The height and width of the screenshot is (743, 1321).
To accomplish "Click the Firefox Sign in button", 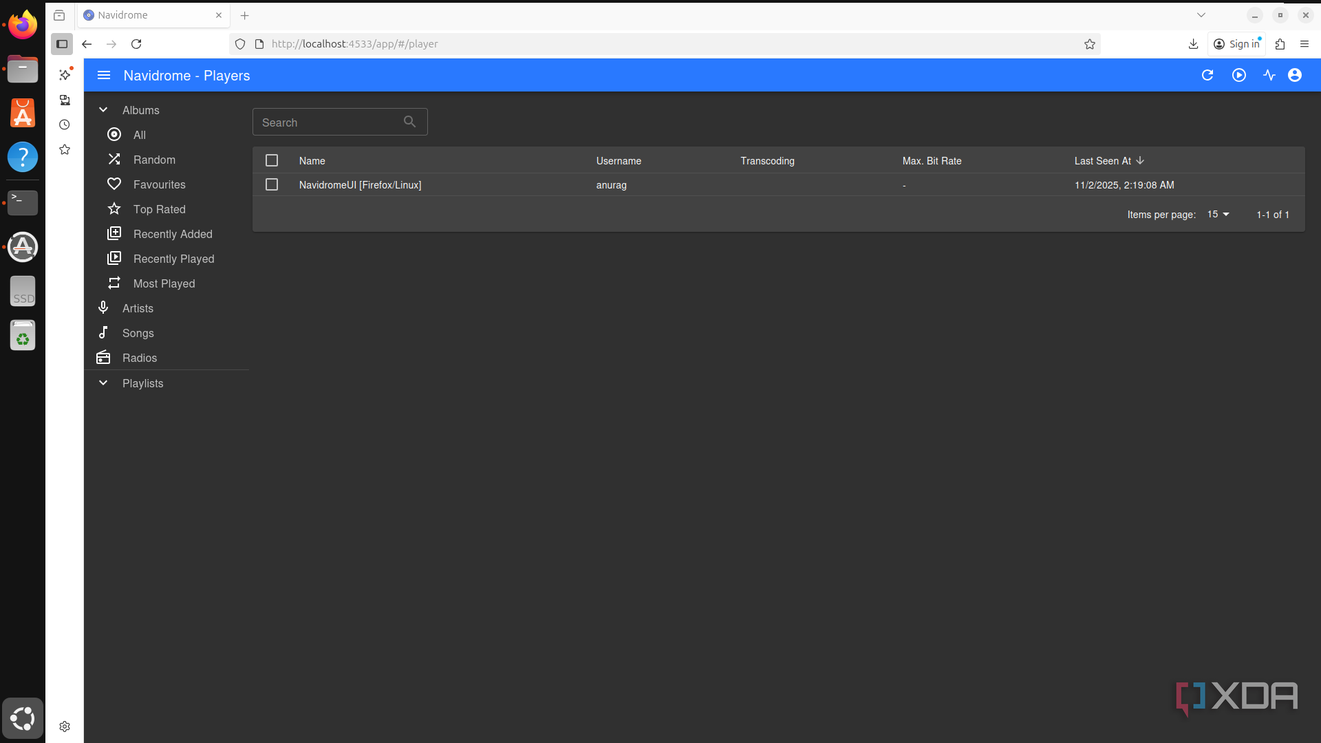I will pyautogui.click(x=1237, y=44).
